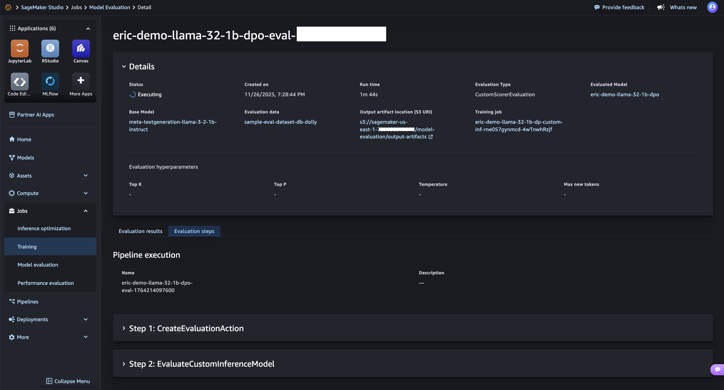Click the floating chat bubble icon
The height and width of the screenshot is (390, 724).
718,369
